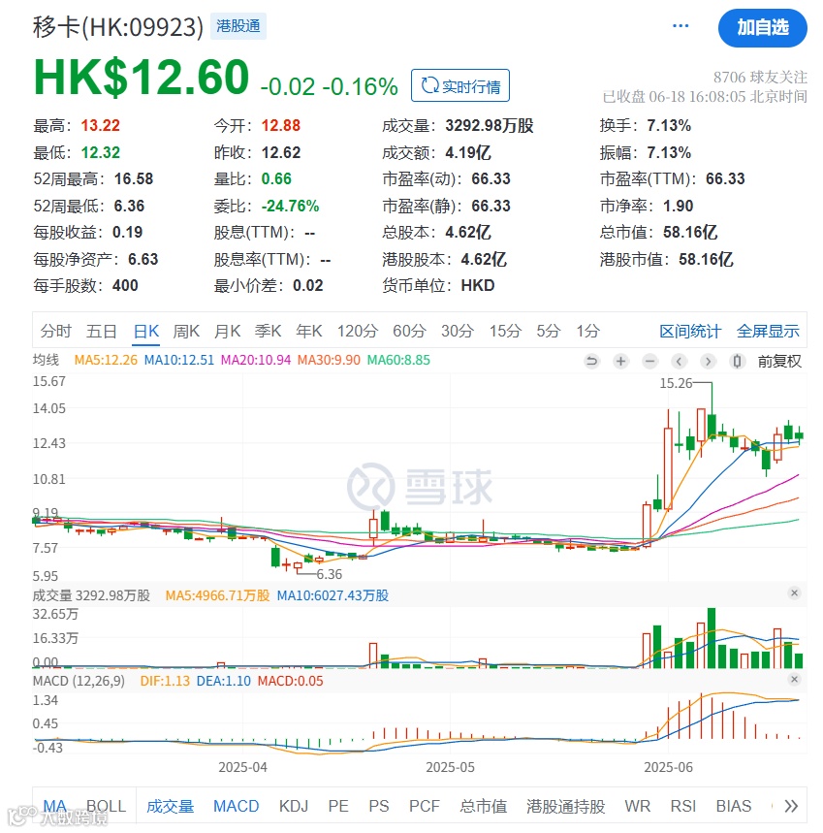The height and width of the screenshot is (833, 823).
Task: Switch to the 120分 interval tab
Action: click(358, 331)
